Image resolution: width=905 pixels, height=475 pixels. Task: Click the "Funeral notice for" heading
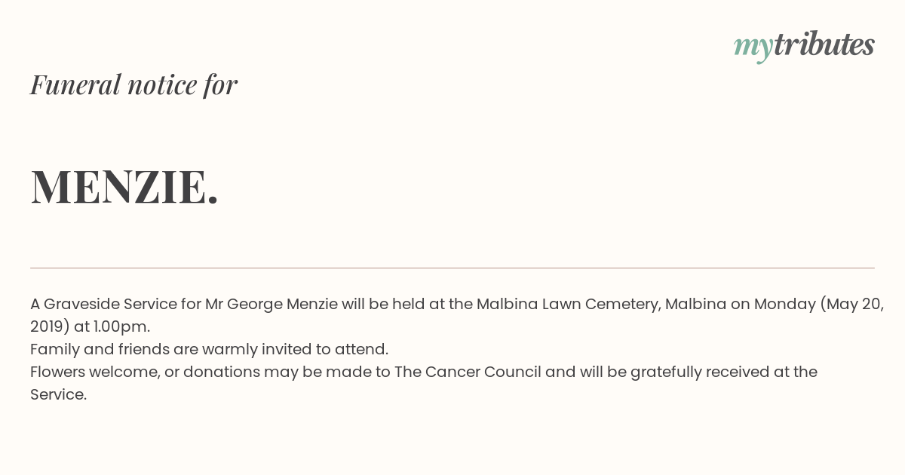pos(133,84)
